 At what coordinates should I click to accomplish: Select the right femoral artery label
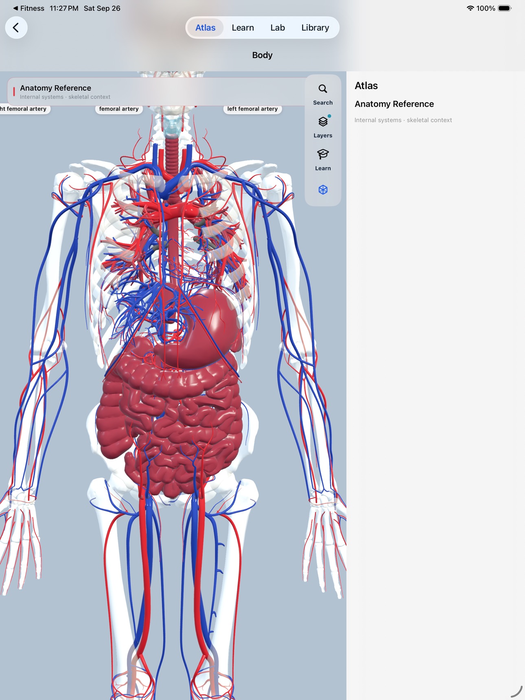tap(24, 109)
